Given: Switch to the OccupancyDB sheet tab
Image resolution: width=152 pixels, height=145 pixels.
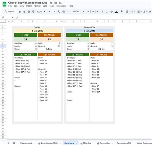Looking at the screenshot, I should pos(123,143).
